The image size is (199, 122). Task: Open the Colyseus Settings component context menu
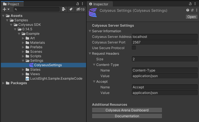[196, 10]
